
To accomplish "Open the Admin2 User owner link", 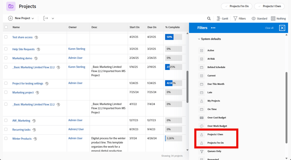I will tap(76, 129).
